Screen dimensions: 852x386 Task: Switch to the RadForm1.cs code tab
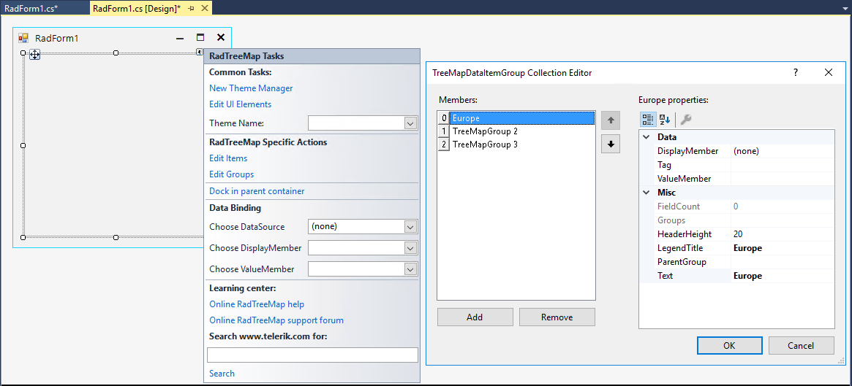tap(31, 8)
